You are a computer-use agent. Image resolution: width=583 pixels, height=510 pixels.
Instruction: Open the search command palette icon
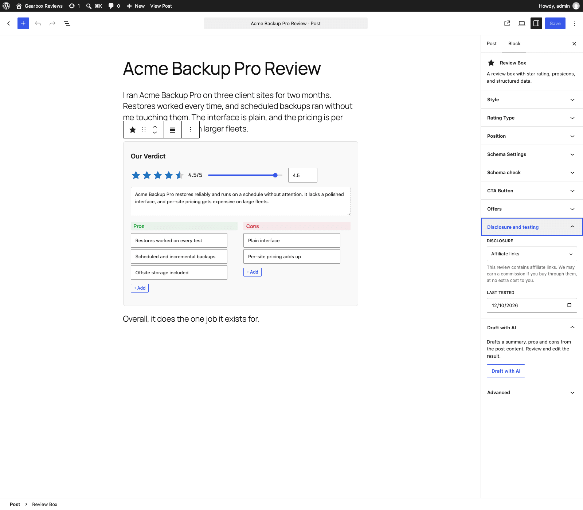(89, 6)
